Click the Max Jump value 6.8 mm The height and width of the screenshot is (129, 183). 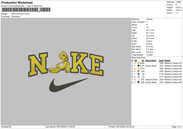click(150, 52)
